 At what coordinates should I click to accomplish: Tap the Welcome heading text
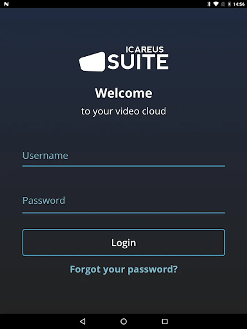(124, 93)
